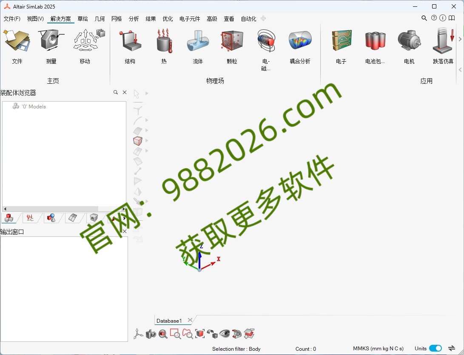Screen dimensions: 464x355
Task: Open the 电子 (Electronics) application icon
Action: click(x=341, y=47)
